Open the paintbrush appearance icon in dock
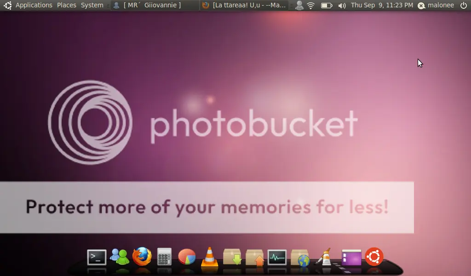The height and width of the screenshot is (276, 471). point(323,257)
